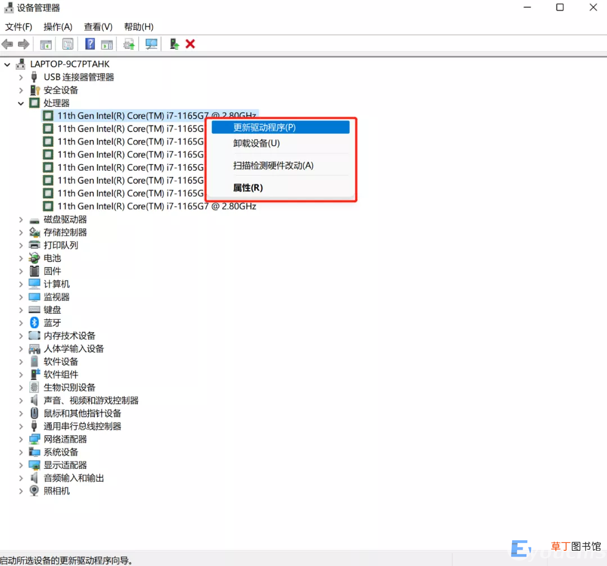Screen dimensions: 607x566
Task: Click the 固件 firmware icon
Action: tap(34, 271)
